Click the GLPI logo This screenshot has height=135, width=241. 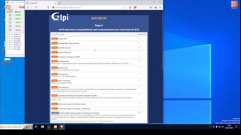tap(60, 17)
